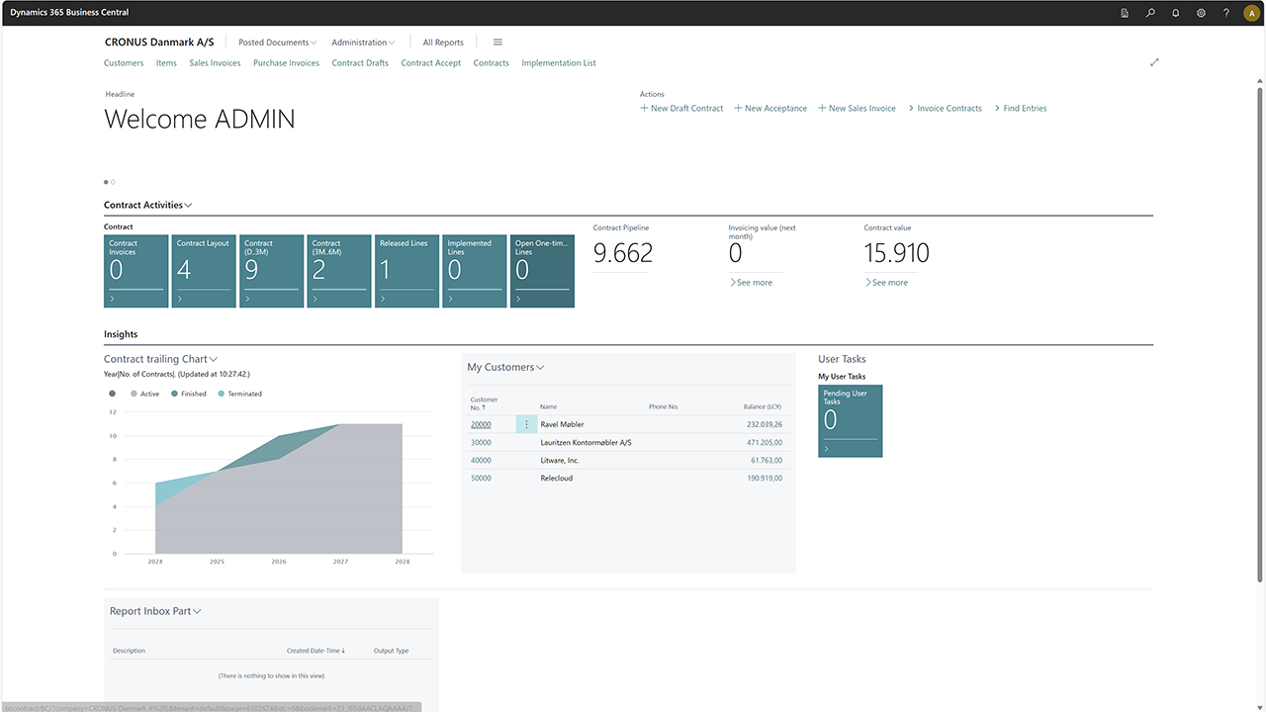This screenshot has height=712, width=1266.
Task: Open the help question mark icon
Action: point(1226,13)
